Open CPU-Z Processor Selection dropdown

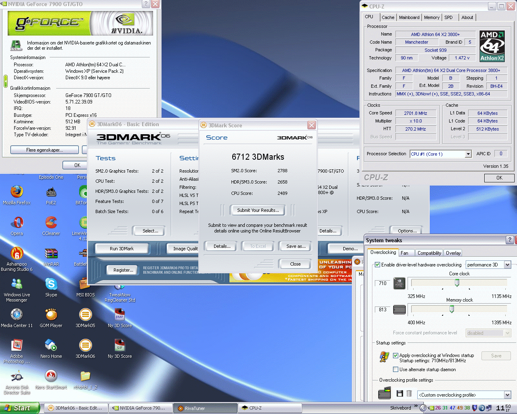coord(468,154)
